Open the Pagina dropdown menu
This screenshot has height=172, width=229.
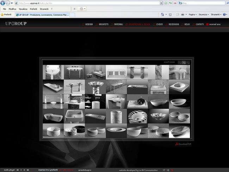pyautogui.click(x=192, y=14)
